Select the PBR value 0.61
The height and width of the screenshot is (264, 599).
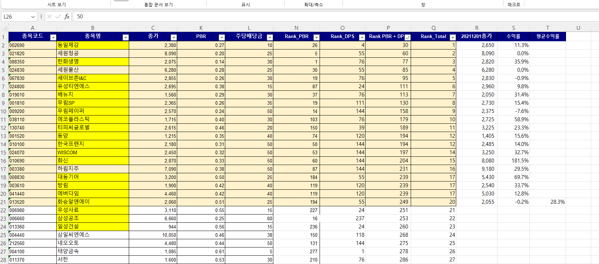[x=201, y=251]
